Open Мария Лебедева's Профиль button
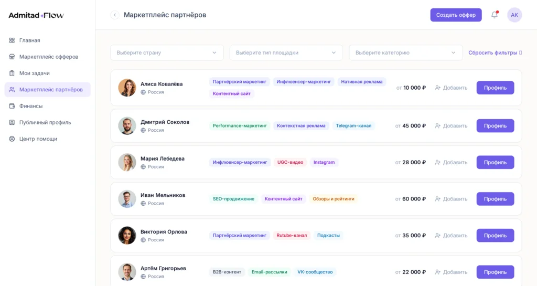The height and width of the screenshot is (286, 537). click(x=495, y=162)
